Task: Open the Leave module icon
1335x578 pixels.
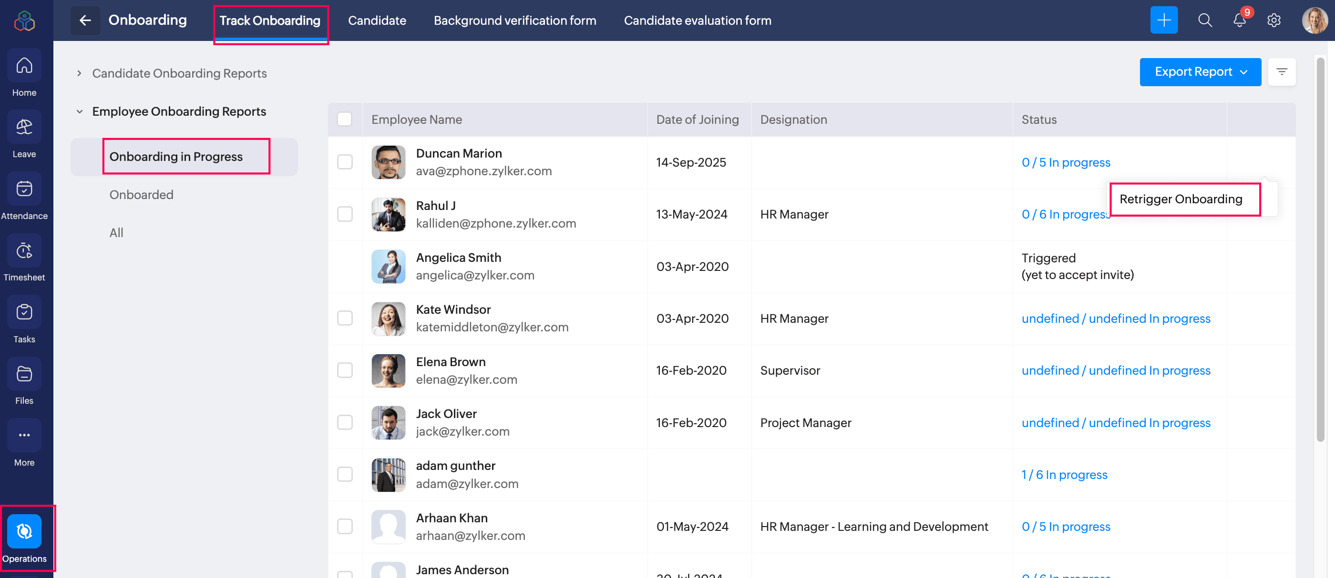Action: 24,127
